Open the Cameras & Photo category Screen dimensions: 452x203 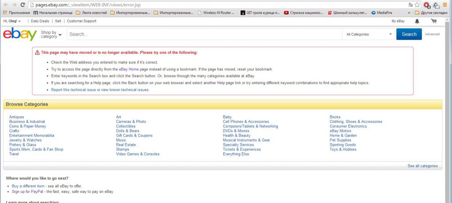[x=131, y=122]
